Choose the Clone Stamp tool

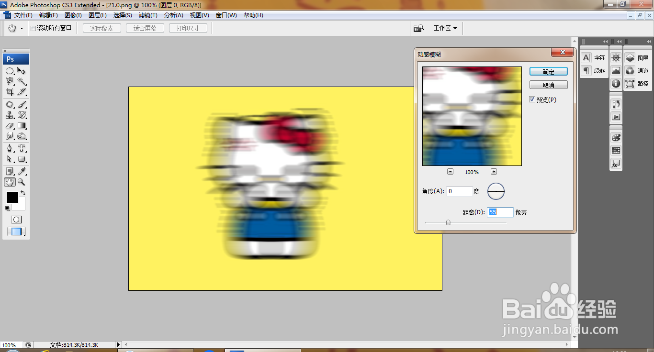click(x=10, y=115)
